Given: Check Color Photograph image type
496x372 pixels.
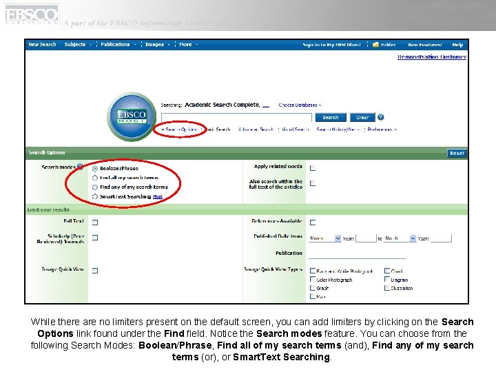Looking at the screenshot, I should pyautogui.click(x=313, y=279).
